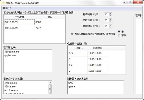Click the app icon in title bar
Viewport: 144px width, 100px height.
tap(3, 3)
